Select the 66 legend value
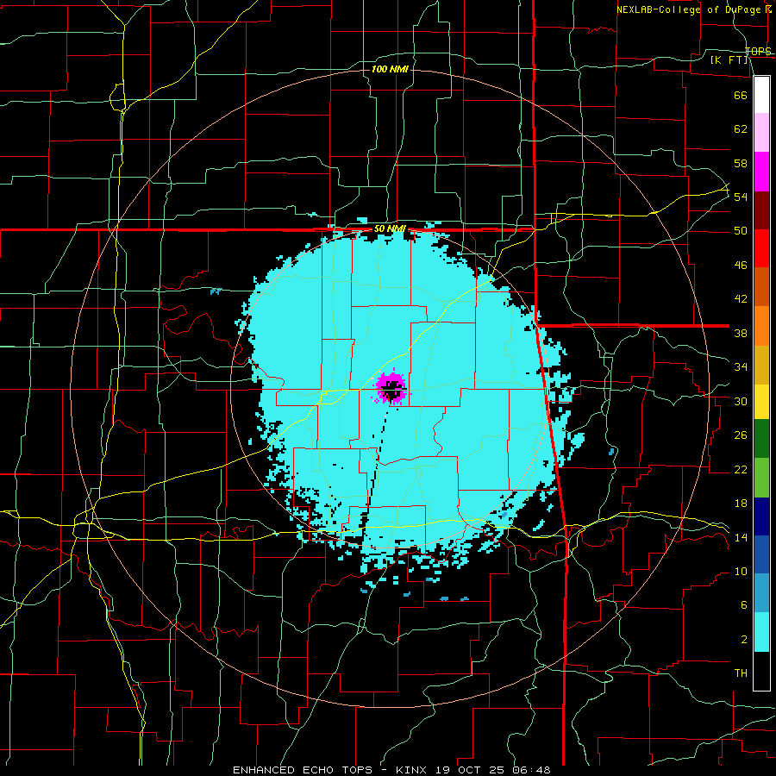The image size is (776, 776). pos(741,95)
